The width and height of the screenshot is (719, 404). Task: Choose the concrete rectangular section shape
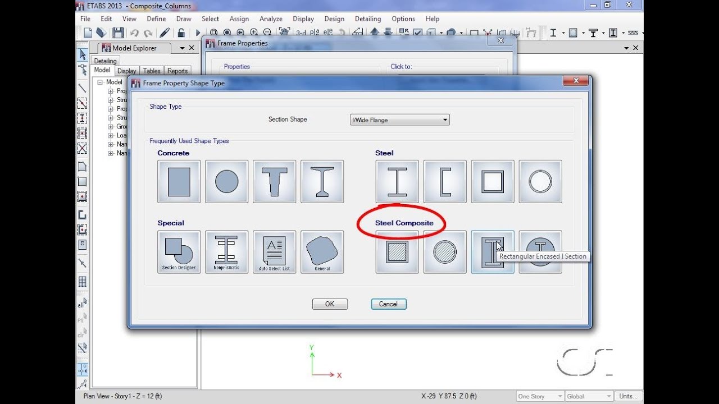179,181
